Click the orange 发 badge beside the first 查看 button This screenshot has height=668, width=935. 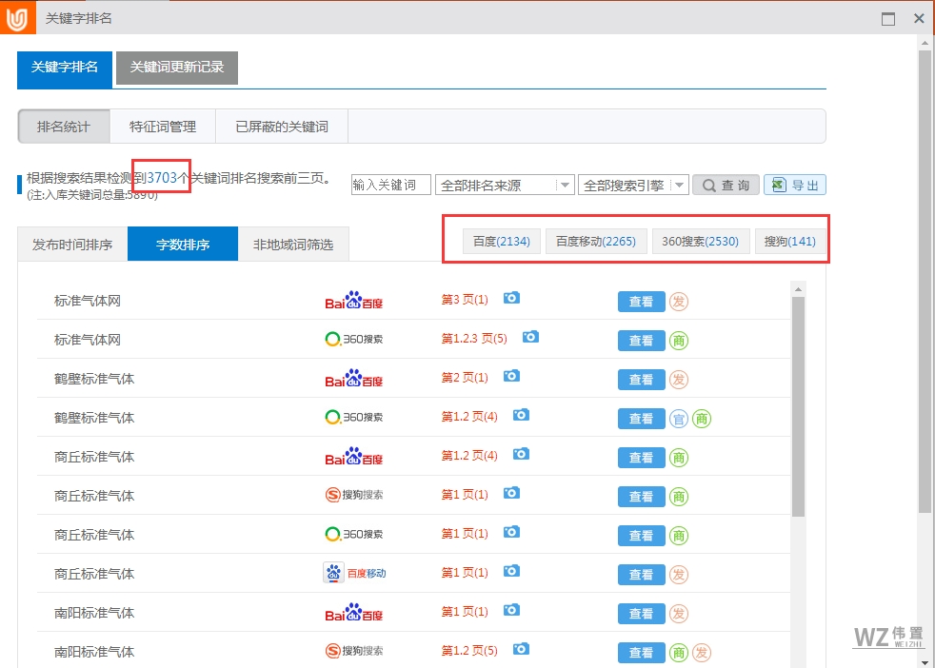(679, 301)
